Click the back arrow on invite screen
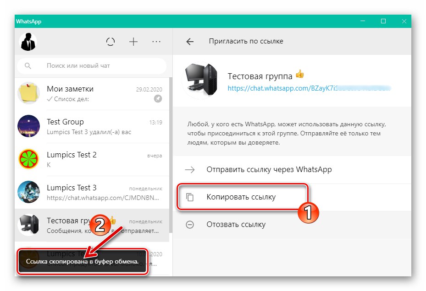The height and width of the screenshot is (291, 426). [x=190, y=41]
